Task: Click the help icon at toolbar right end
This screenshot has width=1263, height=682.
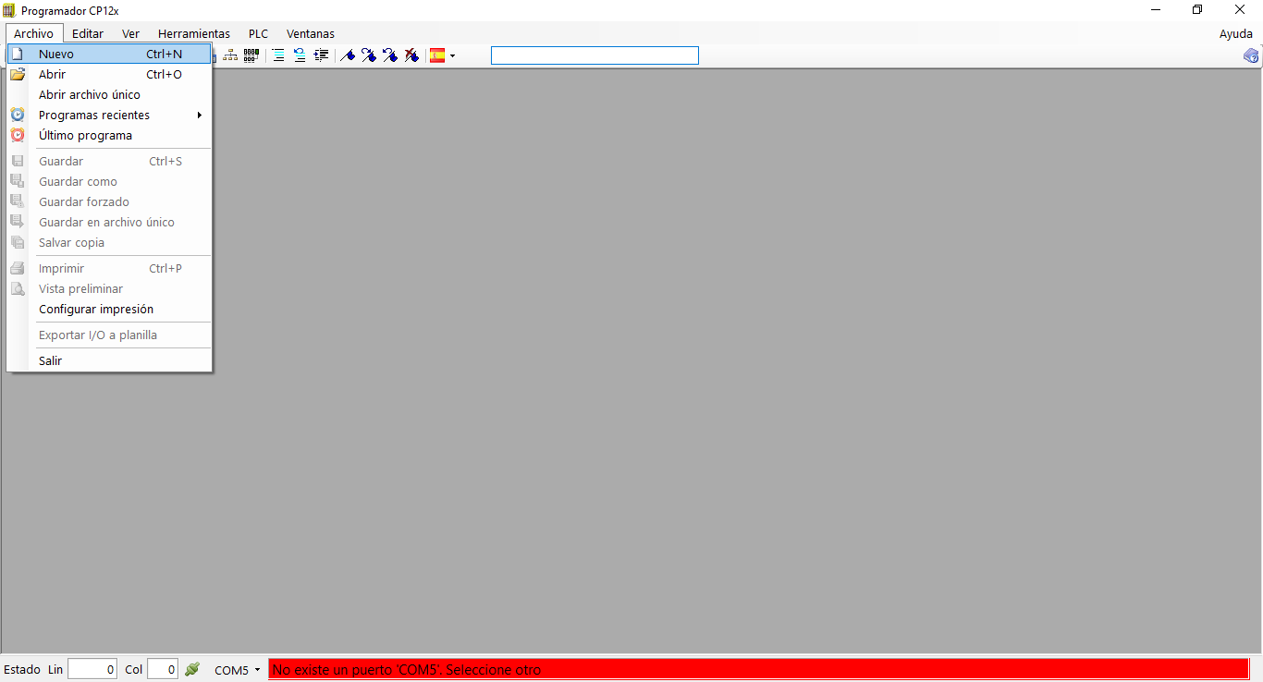Action: (x=1251, y=55)
